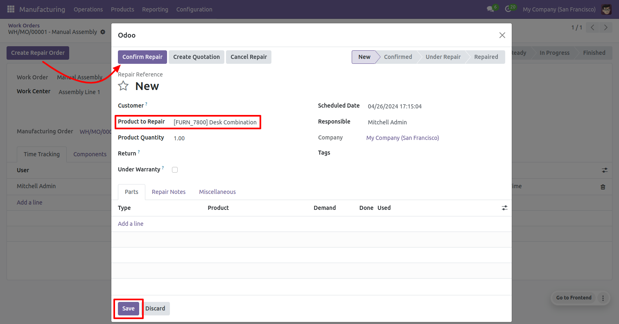Open the chat messages icon
This screenshot has width=619, height=324.
click(x=490, y=9)
